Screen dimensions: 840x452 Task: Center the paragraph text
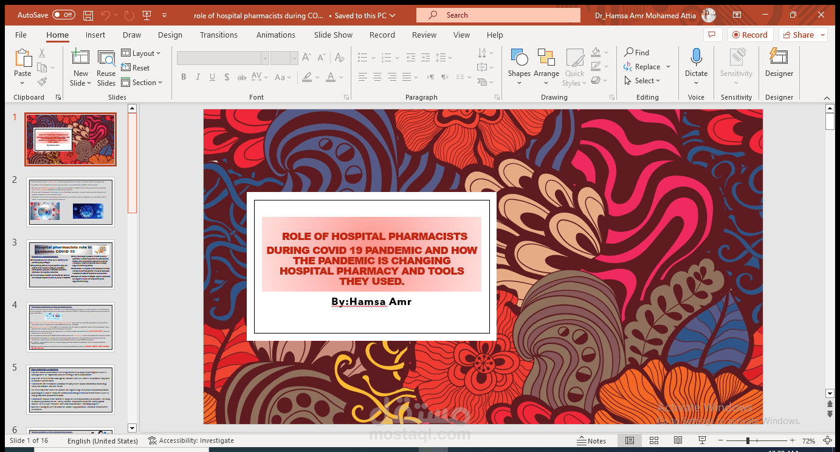point(377,77)
